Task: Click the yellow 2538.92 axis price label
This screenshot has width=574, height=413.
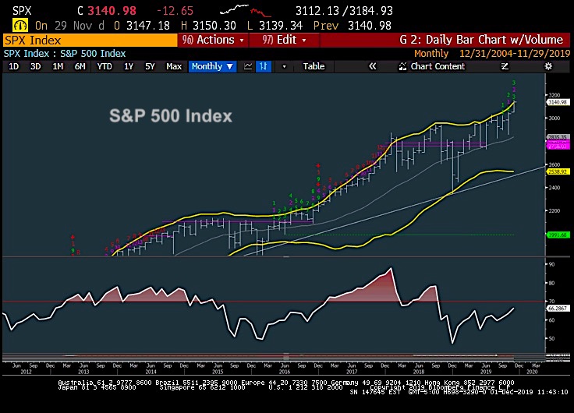Action: [558, 171]
